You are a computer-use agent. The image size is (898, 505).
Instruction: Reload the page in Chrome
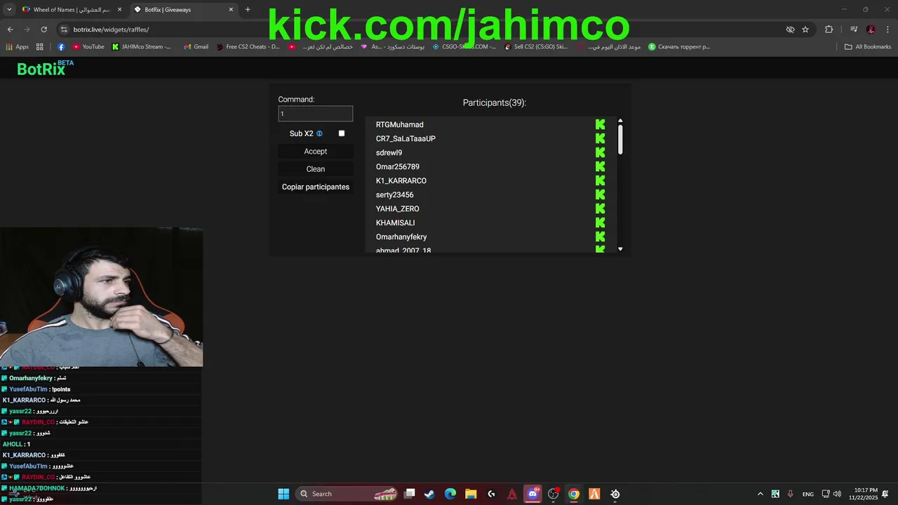pos(43,29)
